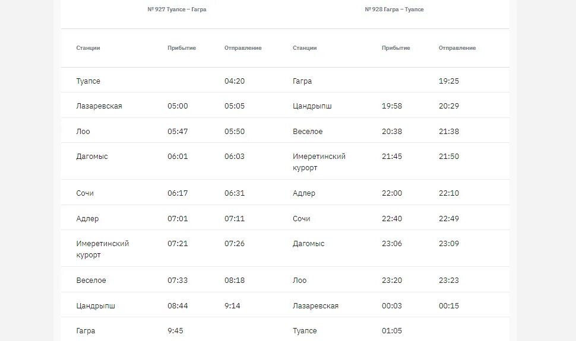The height and width of the screenshot is (341, 576).
Task: Select Туапсе departure time 04:20
Action: click(235, 81)
